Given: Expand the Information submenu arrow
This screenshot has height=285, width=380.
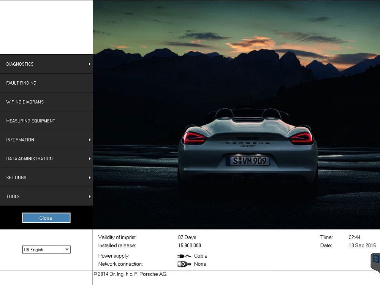Looking at the screenshot, I should point(90,140).
